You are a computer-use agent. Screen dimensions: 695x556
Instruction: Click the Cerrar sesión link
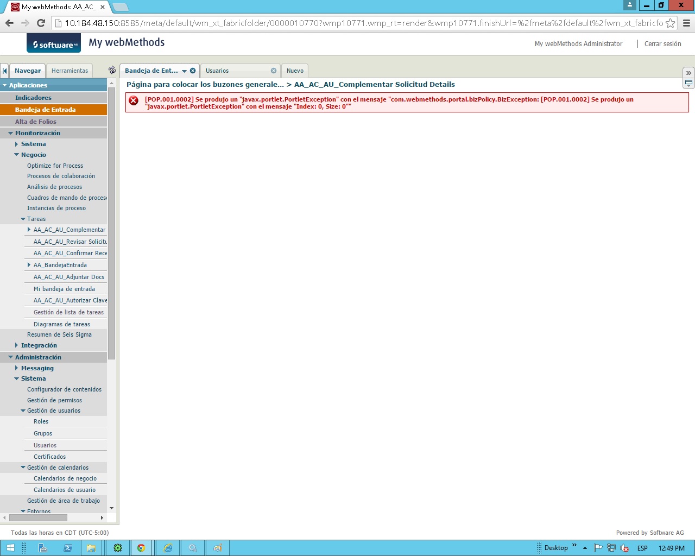662,44
